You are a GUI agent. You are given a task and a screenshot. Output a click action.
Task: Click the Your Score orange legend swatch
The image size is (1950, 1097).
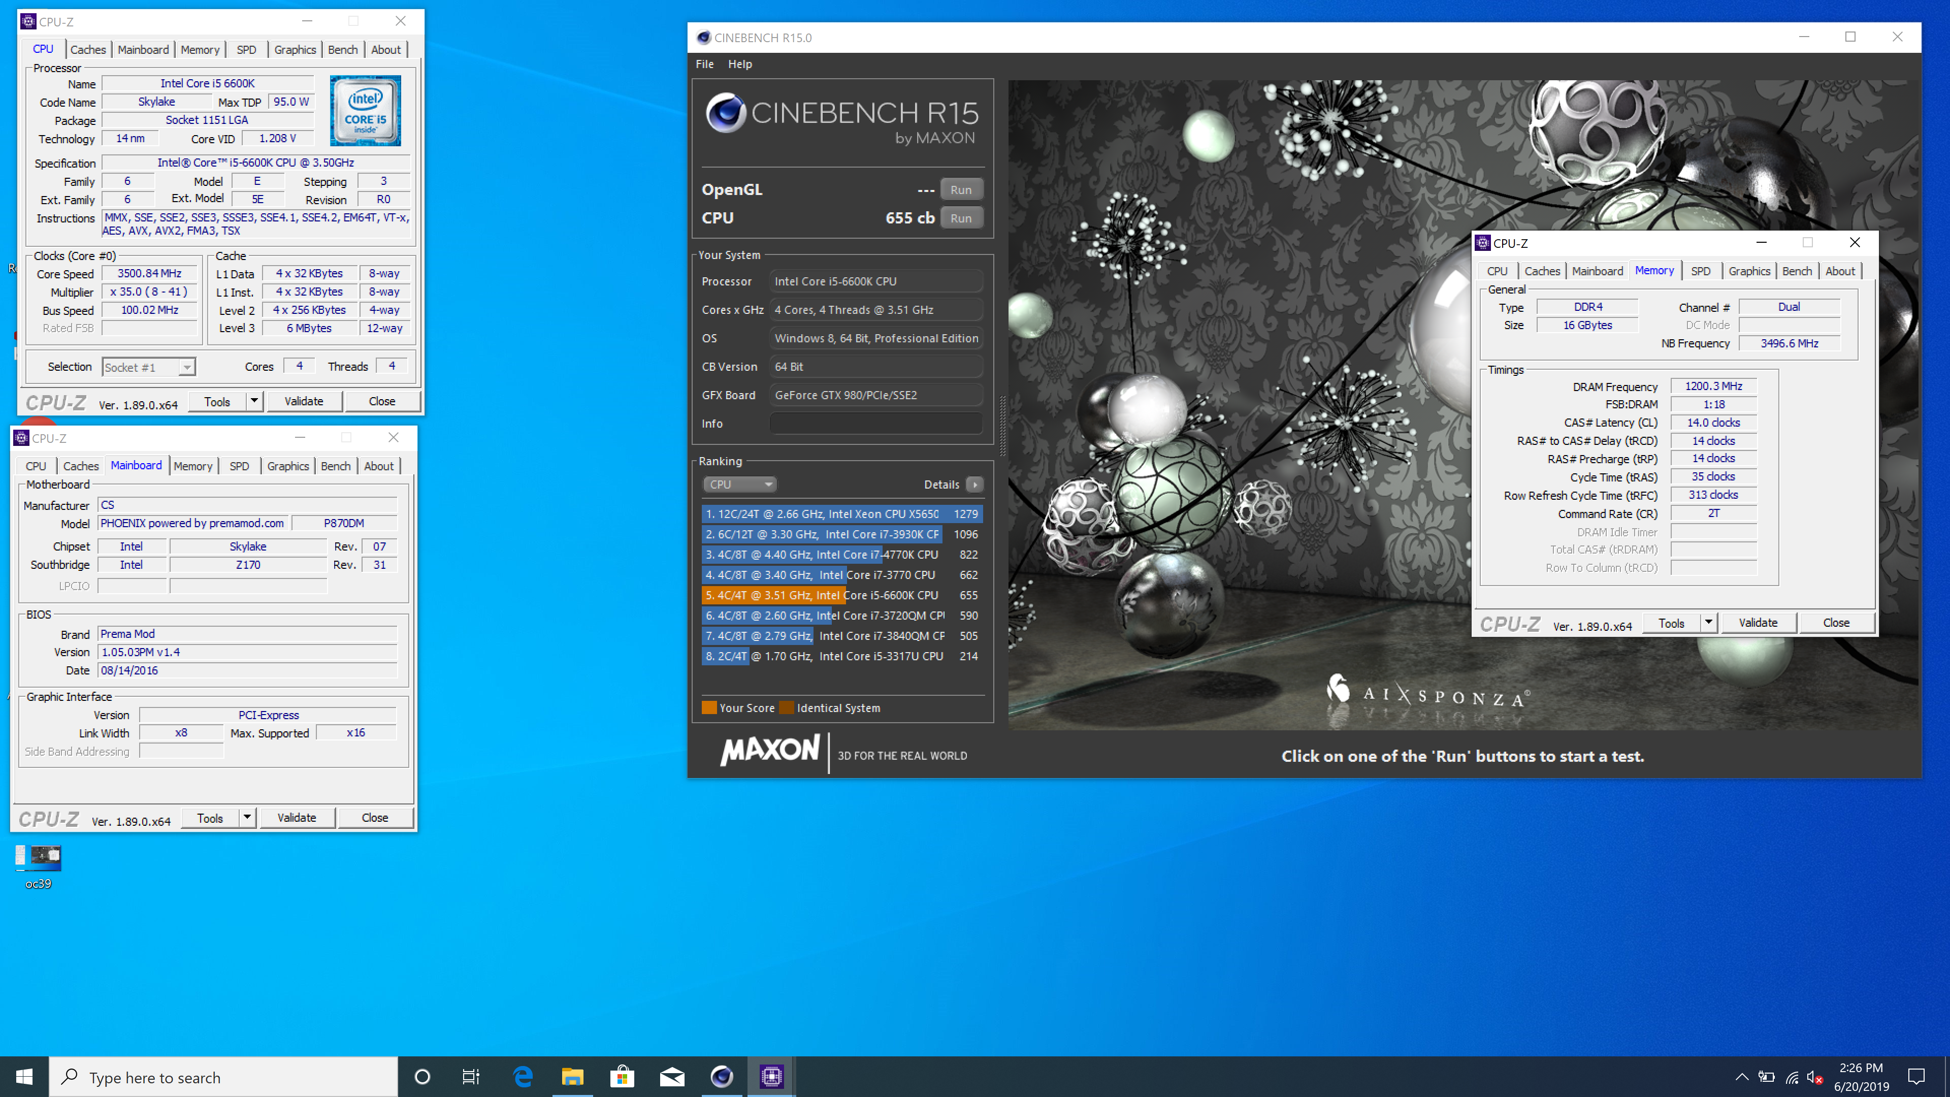click(708, 708)
